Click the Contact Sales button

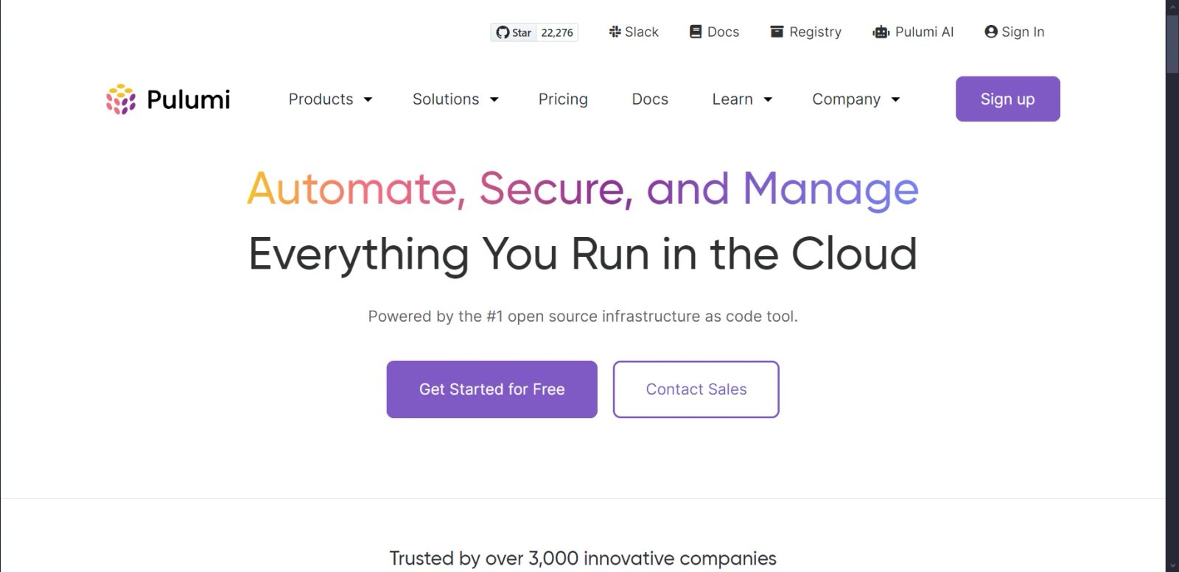point(696,389)
